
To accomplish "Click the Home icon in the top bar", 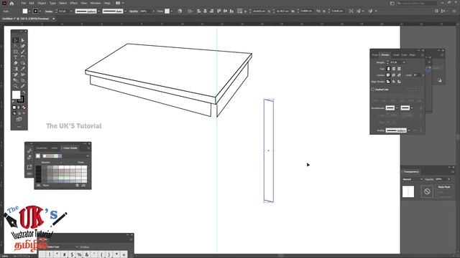I will [x=11, y=3].
